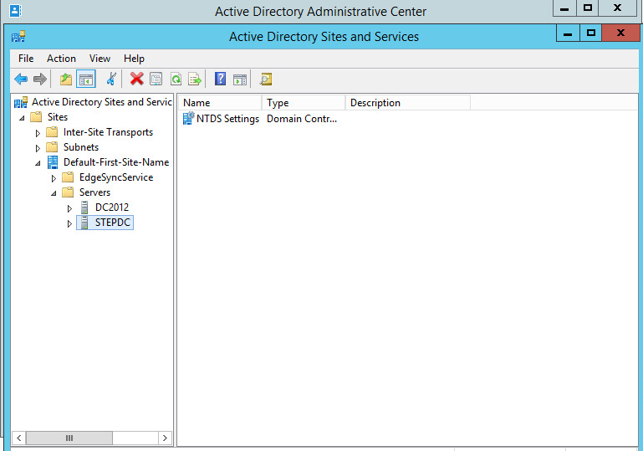This screenshot has height=451, width=643.
Task: Click the Up one level folder icon
Action: (66, 79)
